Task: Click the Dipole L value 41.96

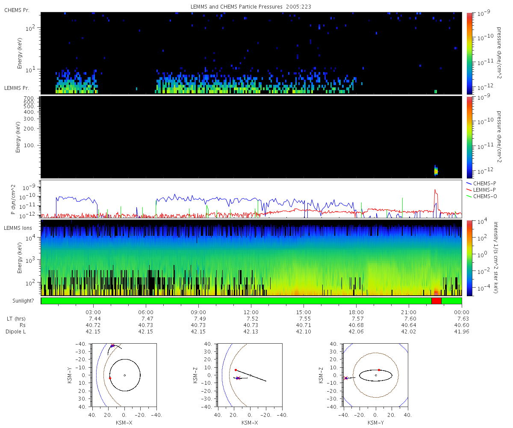Action: click(x=462, y=332)
